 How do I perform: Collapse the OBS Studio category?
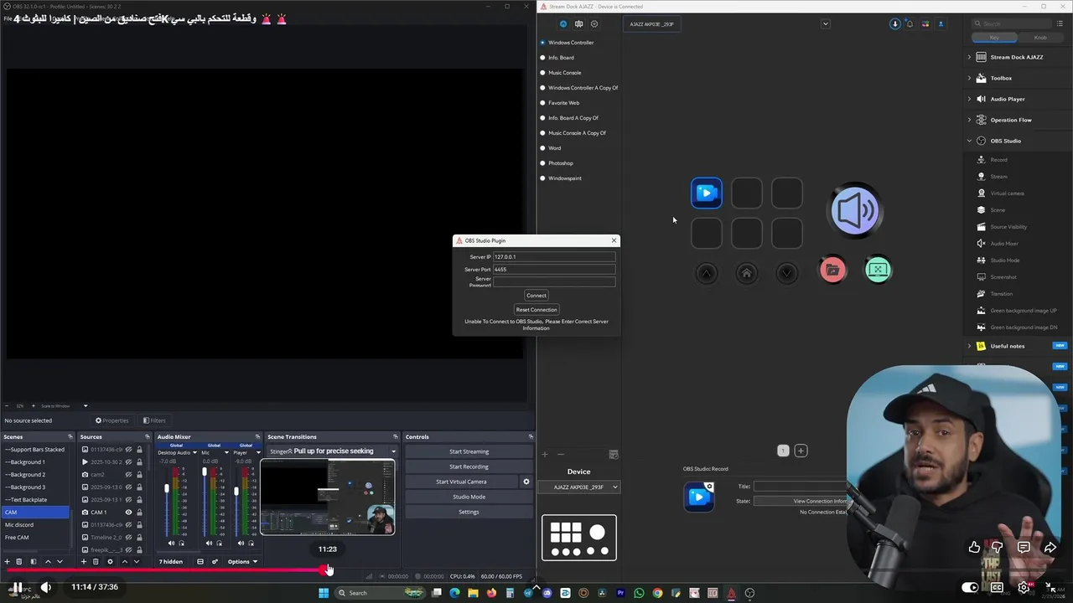pyautogui.click(x=970, y=141)
